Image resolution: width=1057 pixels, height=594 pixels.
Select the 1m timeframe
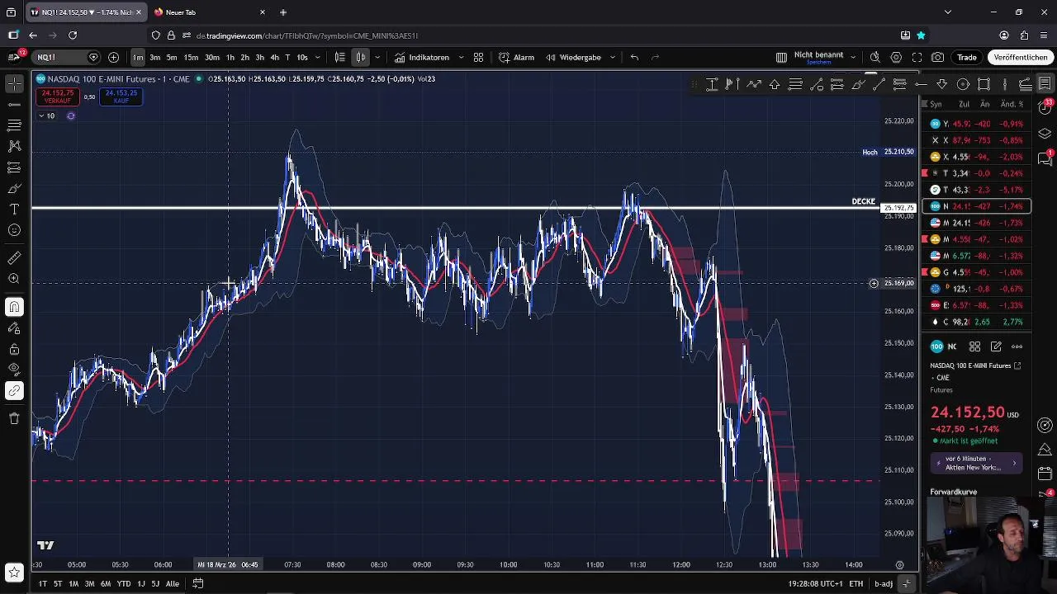coord(138,57)
